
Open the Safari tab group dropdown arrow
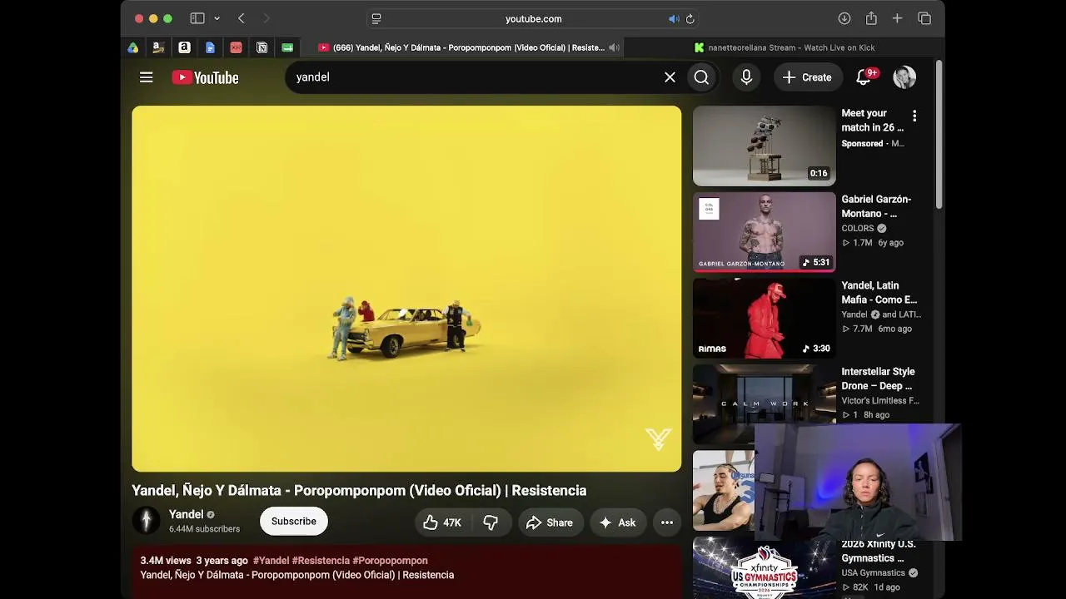[x=217, y=18]
